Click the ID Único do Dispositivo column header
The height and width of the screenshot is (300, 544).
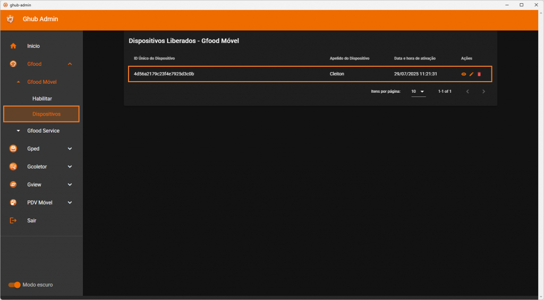point(155,58)
